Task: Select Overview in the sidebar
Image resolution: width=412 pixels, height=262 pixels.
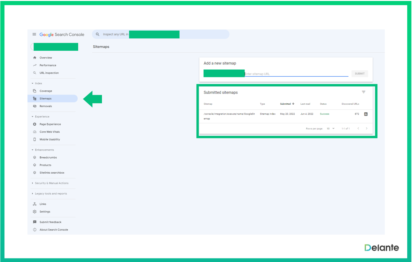Action: (46, 58)
